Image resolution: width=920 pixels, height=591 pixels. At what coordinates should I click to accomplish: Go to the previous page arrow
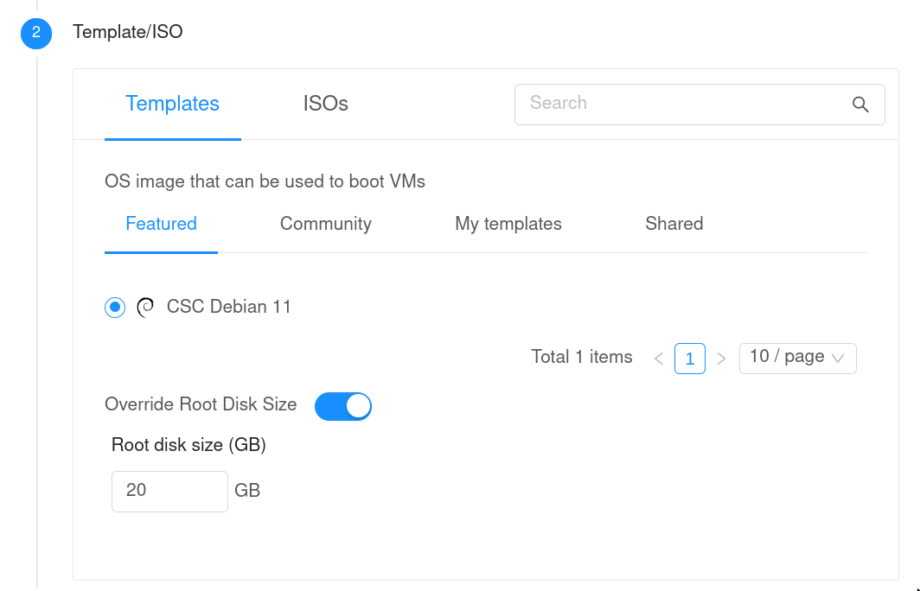tap(659, 359)
